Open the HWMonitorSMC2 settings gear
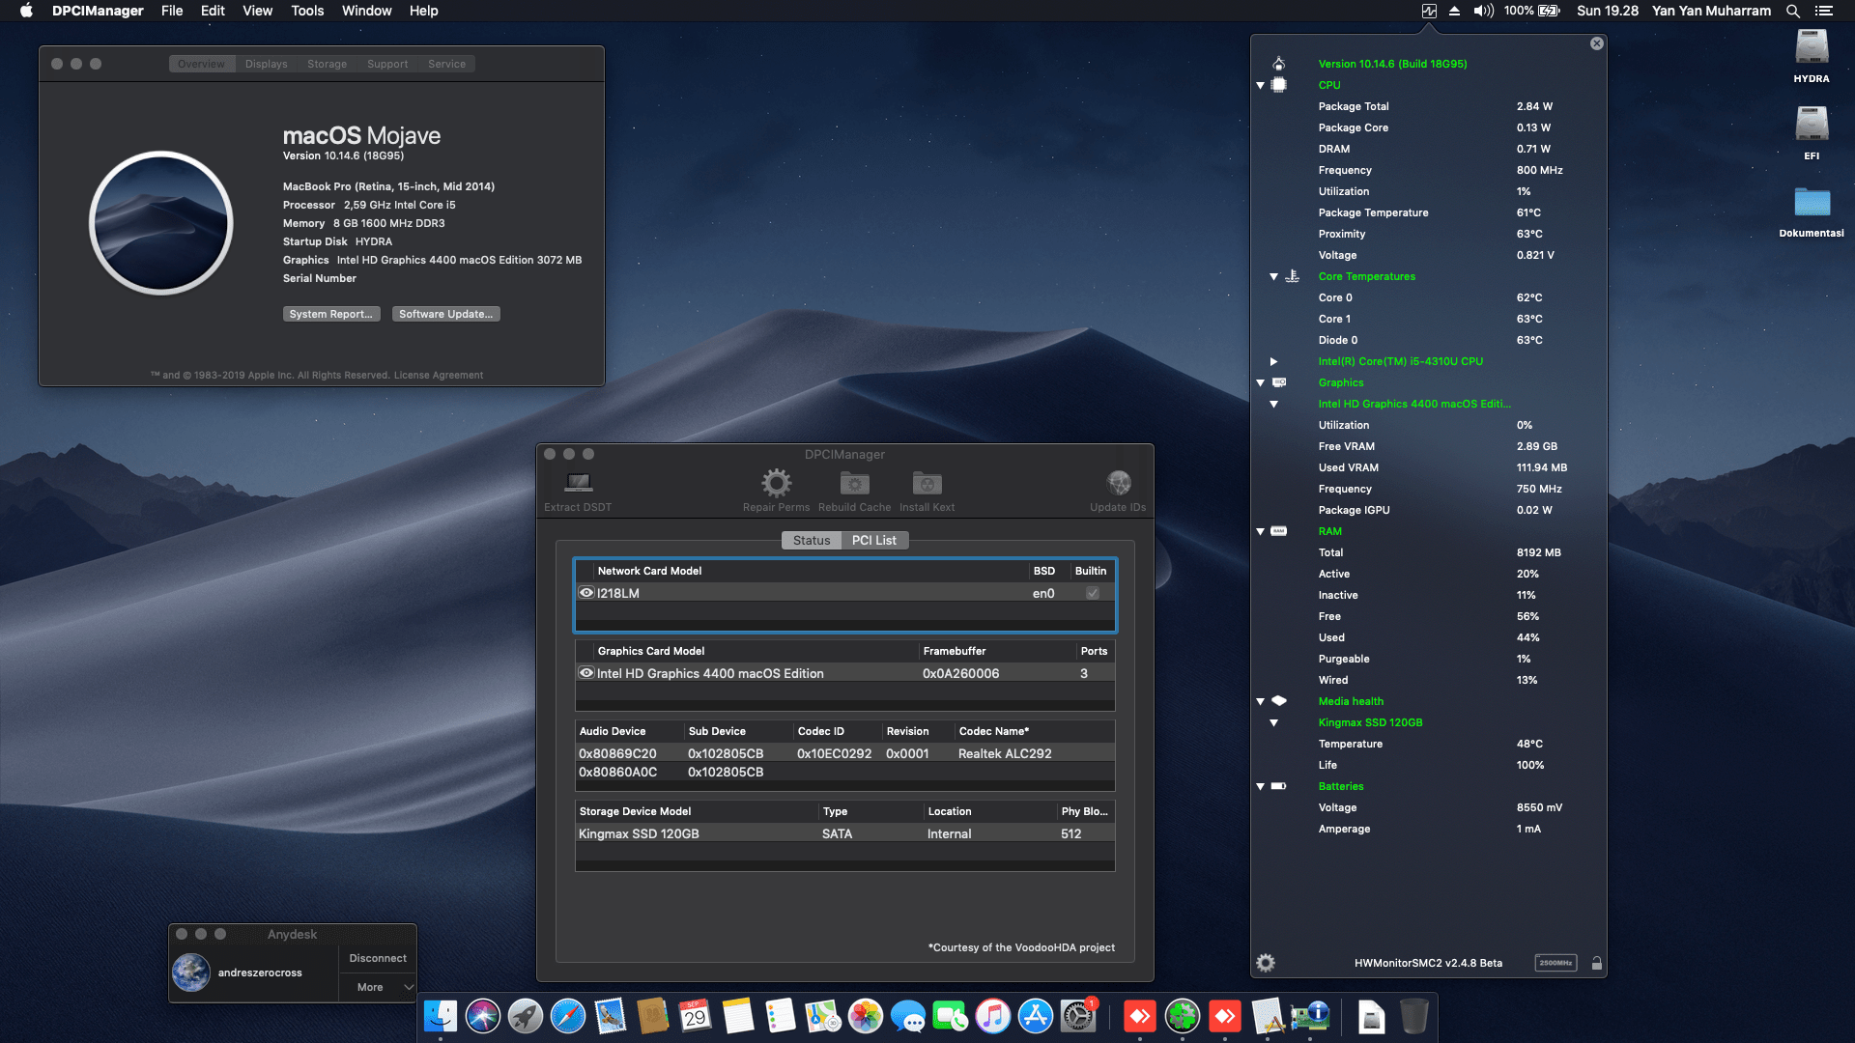The height and width of the screenshot is (1043, 1855). click(x=1265, y=963)
